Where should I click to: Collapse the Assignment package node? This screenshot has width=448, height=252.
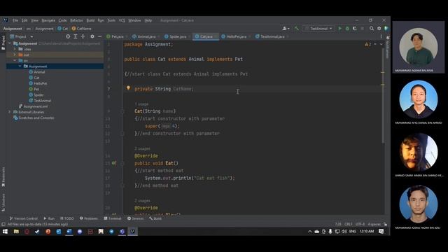20,66
